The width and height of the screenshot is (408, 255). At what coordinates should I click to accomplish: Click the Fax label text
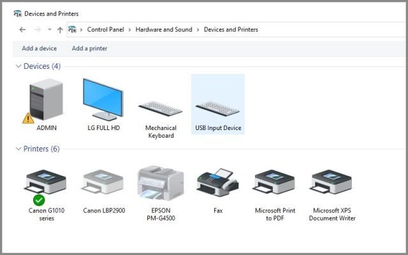coord(218,210)
